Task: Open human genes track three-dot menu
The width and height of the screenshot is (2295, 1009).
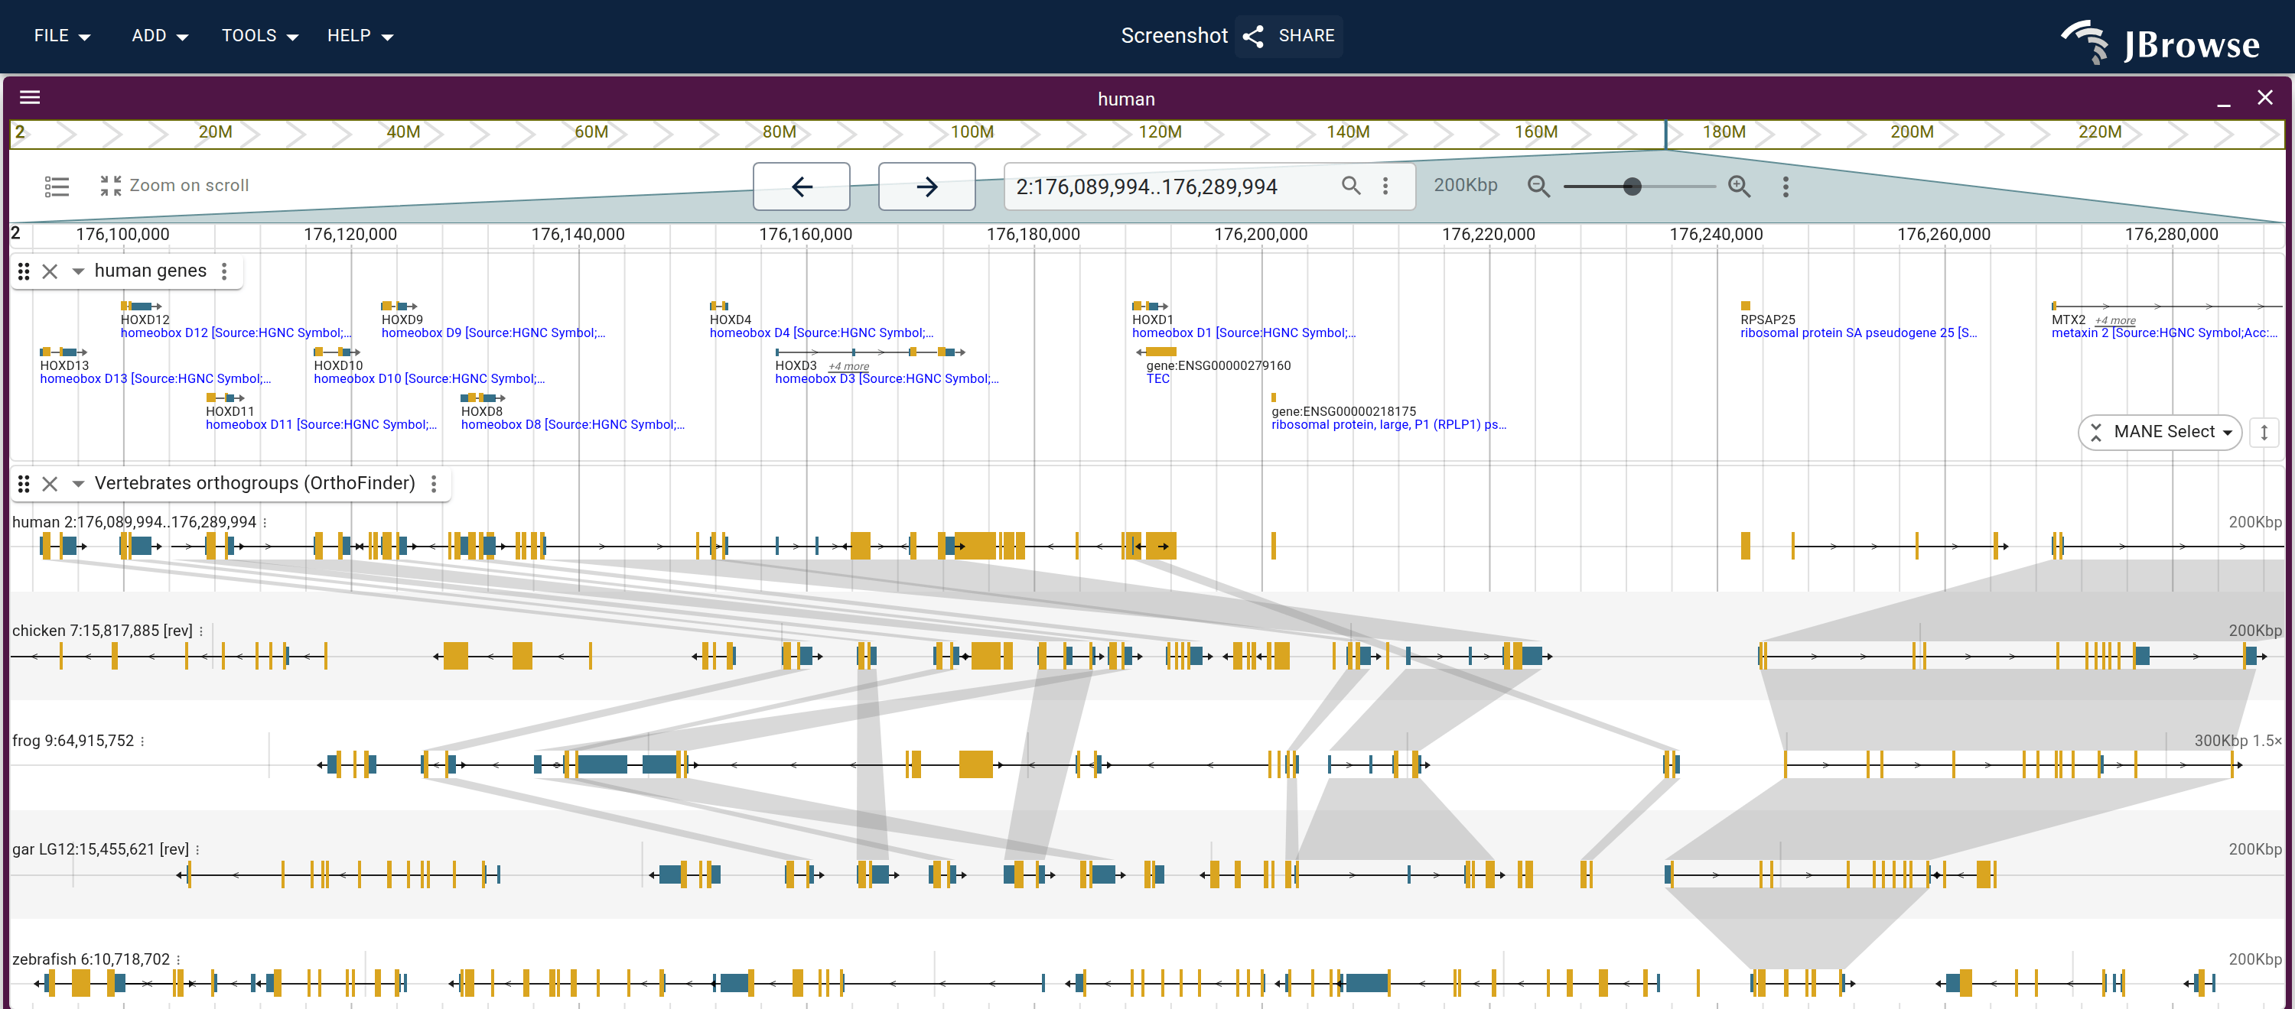Action: 224,271
